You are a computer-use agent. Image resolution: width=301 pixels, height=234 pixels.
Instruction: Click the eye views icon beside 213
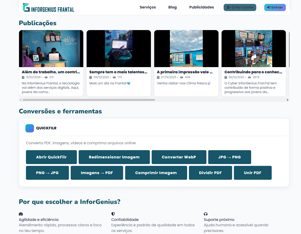pos(46,77)
